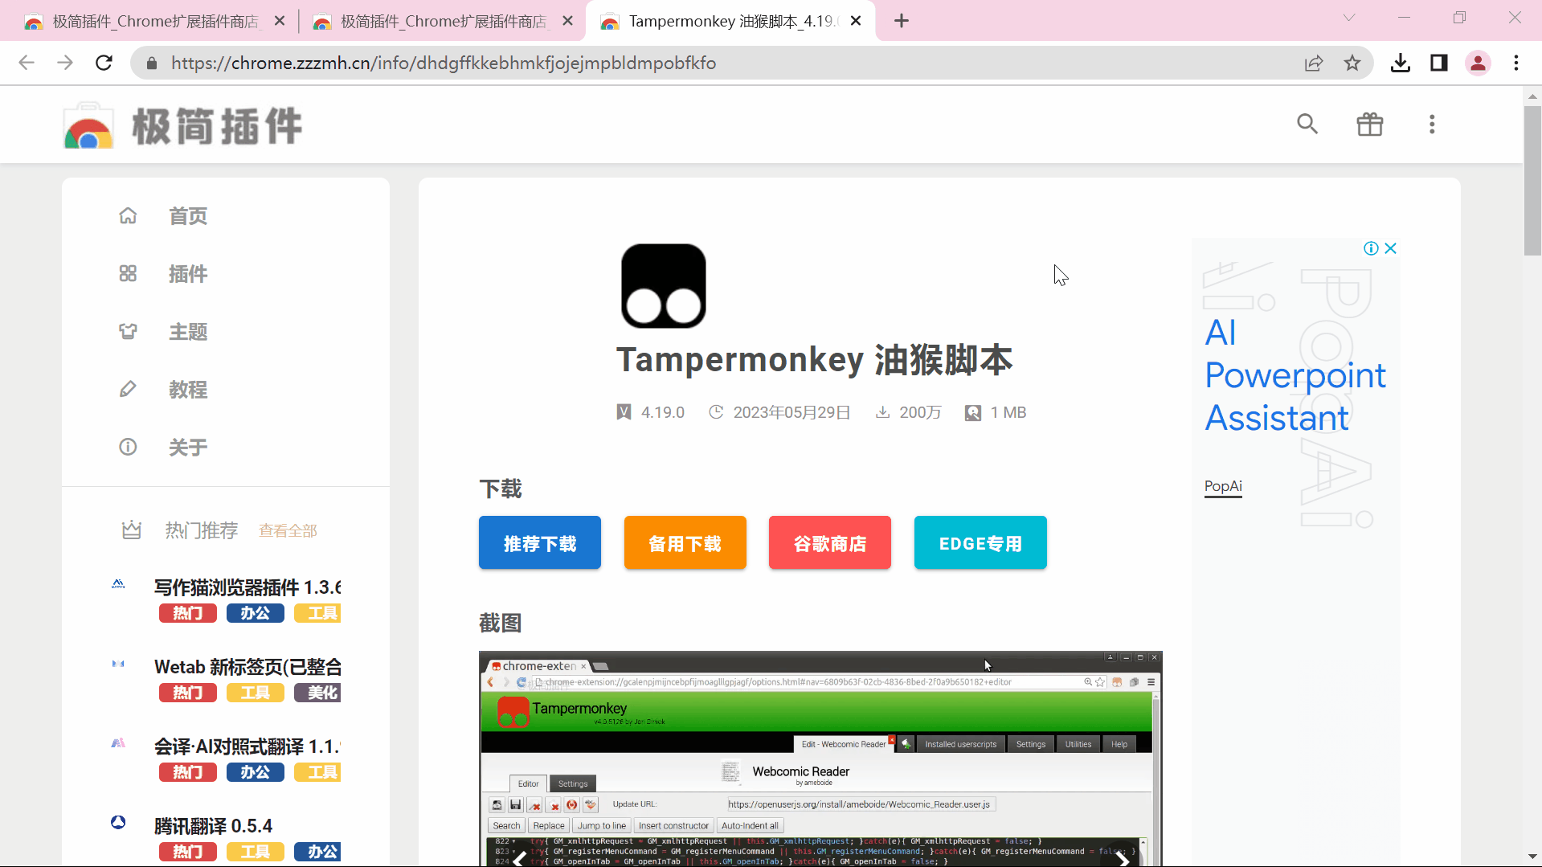Open a new browser tab
Image resolution: width=1542 pixels, height=867 pixels.
902,21
